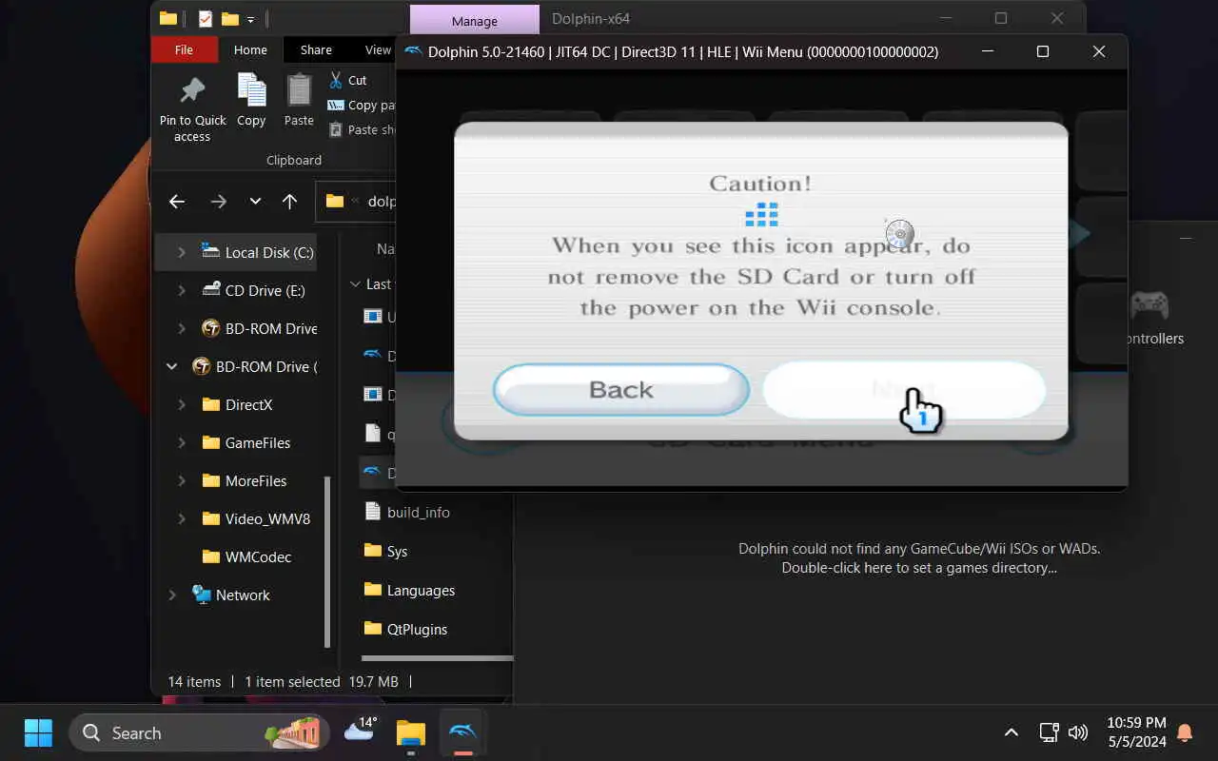Select the build_info file
The width and height of the screenshot is (1218, 761).
pyautogui.click(x=407, y=512)
